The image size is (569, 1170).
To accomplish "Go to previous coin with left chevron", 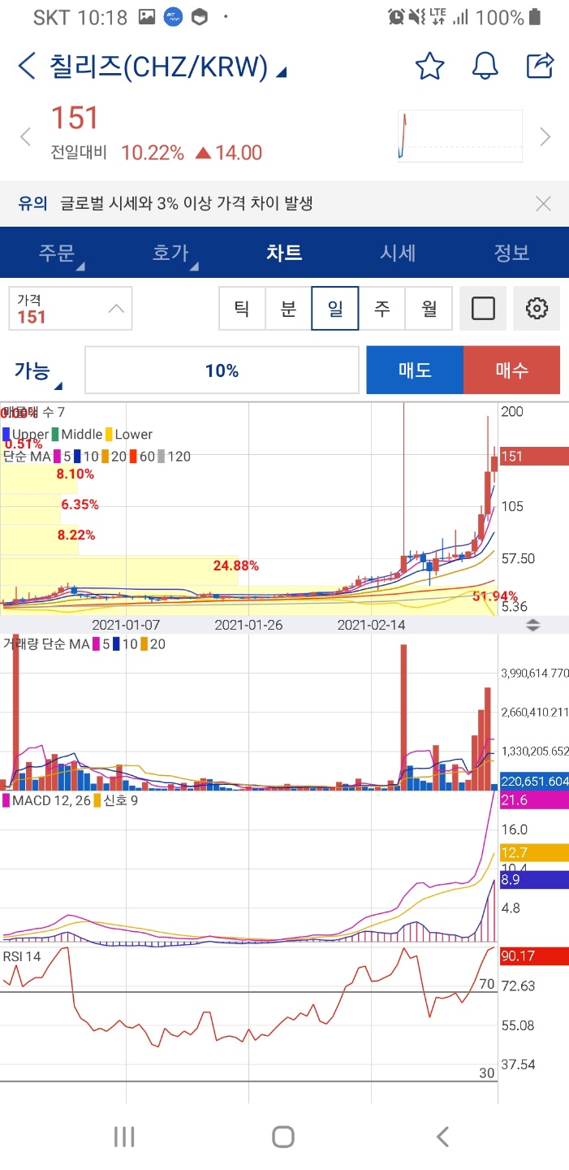I will click(25, 136).
